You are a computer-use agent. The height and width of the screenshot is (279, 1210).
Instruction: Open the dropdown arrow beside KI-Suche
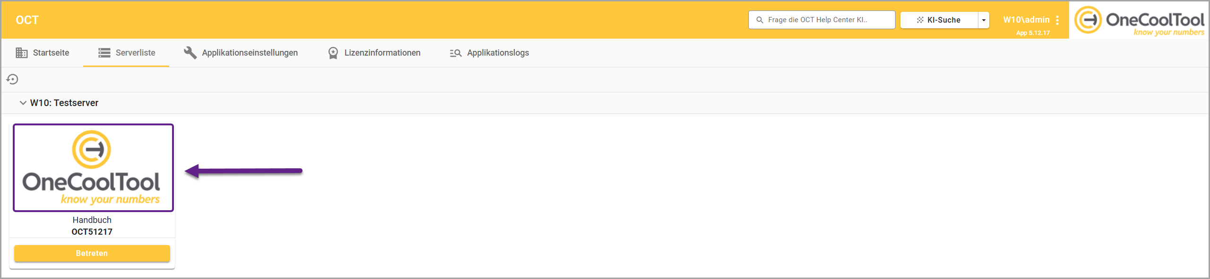[x=984, y=20]
